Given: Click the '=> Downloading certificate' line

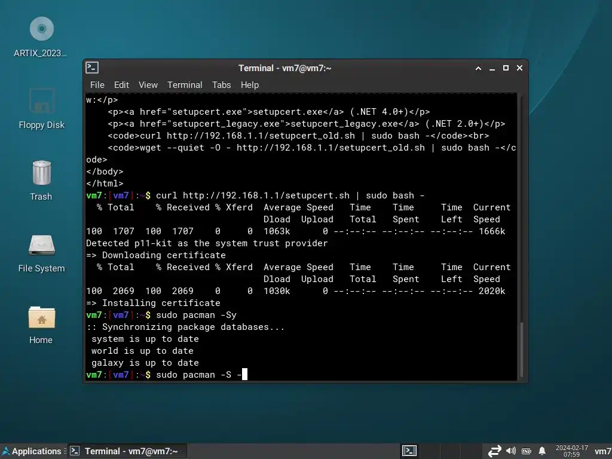Looking at the screenshot, I should click(x=156, y=255).
